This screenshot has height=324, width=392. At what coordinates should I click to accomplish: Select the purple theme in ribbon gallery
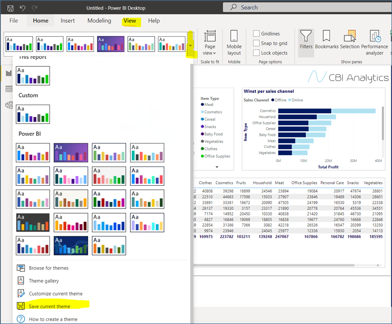111,44
